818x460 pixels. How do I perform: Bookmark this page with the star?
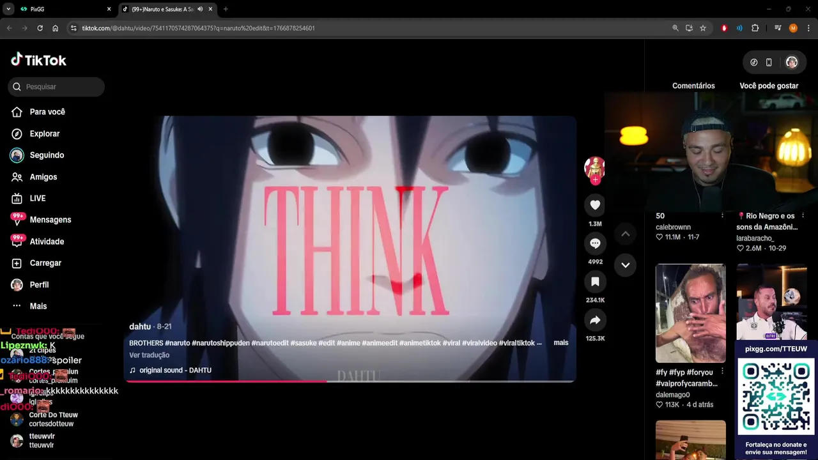pos(703,28)
